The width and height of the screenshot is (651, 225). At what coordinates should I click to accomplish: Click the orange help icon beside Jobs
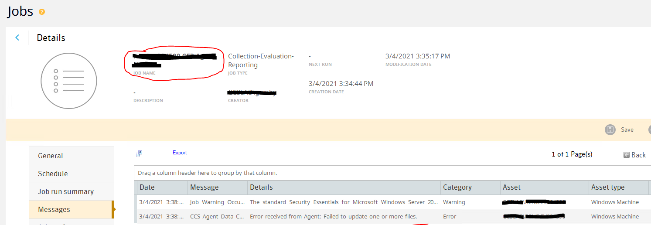point(42,12)
